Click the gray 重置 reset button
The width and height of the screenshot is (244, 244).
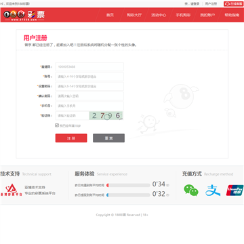108,138
